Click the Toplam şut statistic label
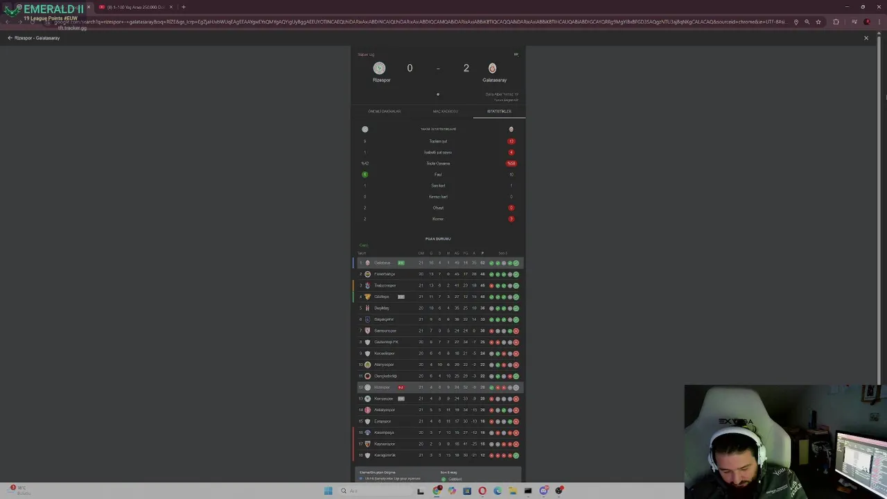The image size is (887, 499). tap(438, 141)
